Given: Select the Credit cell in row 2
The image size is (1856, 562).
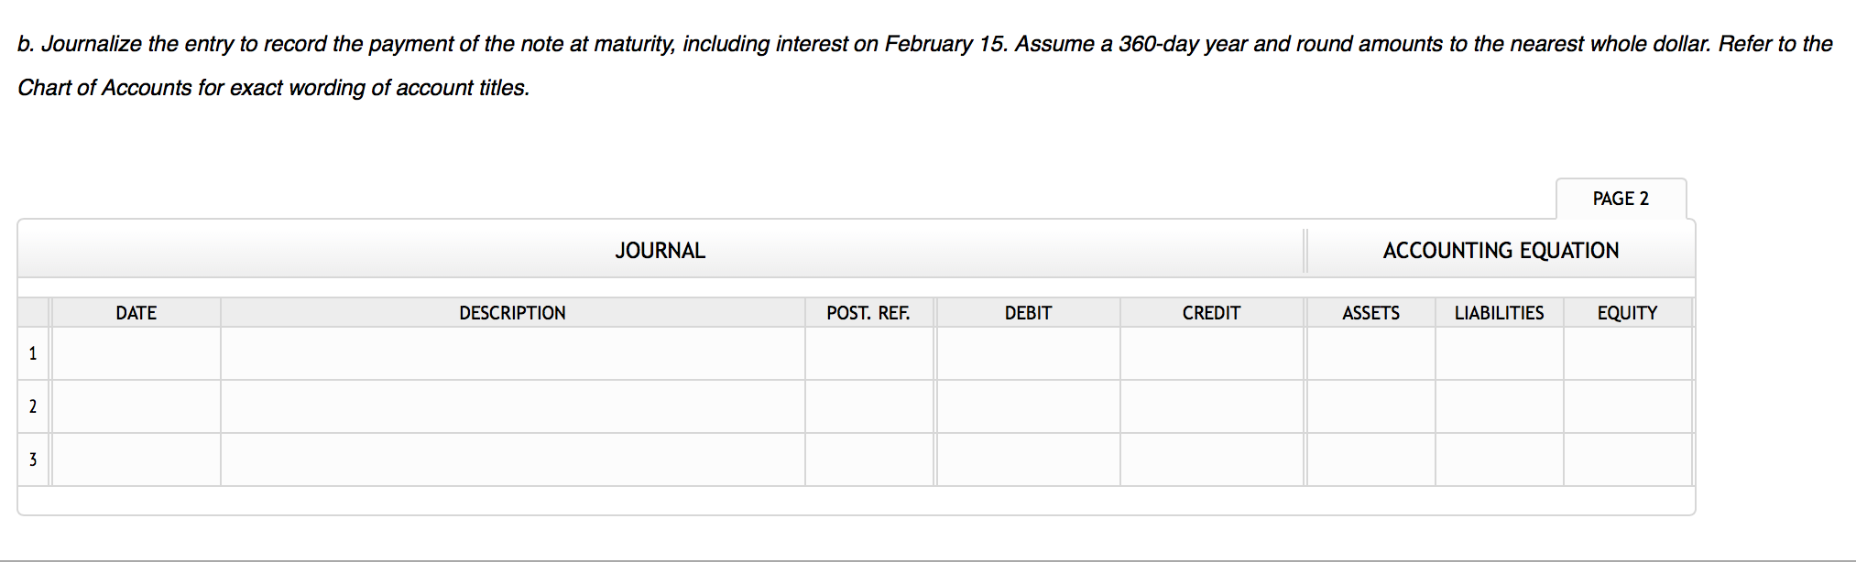Looking at the screenshot, I should [1211, 406].
